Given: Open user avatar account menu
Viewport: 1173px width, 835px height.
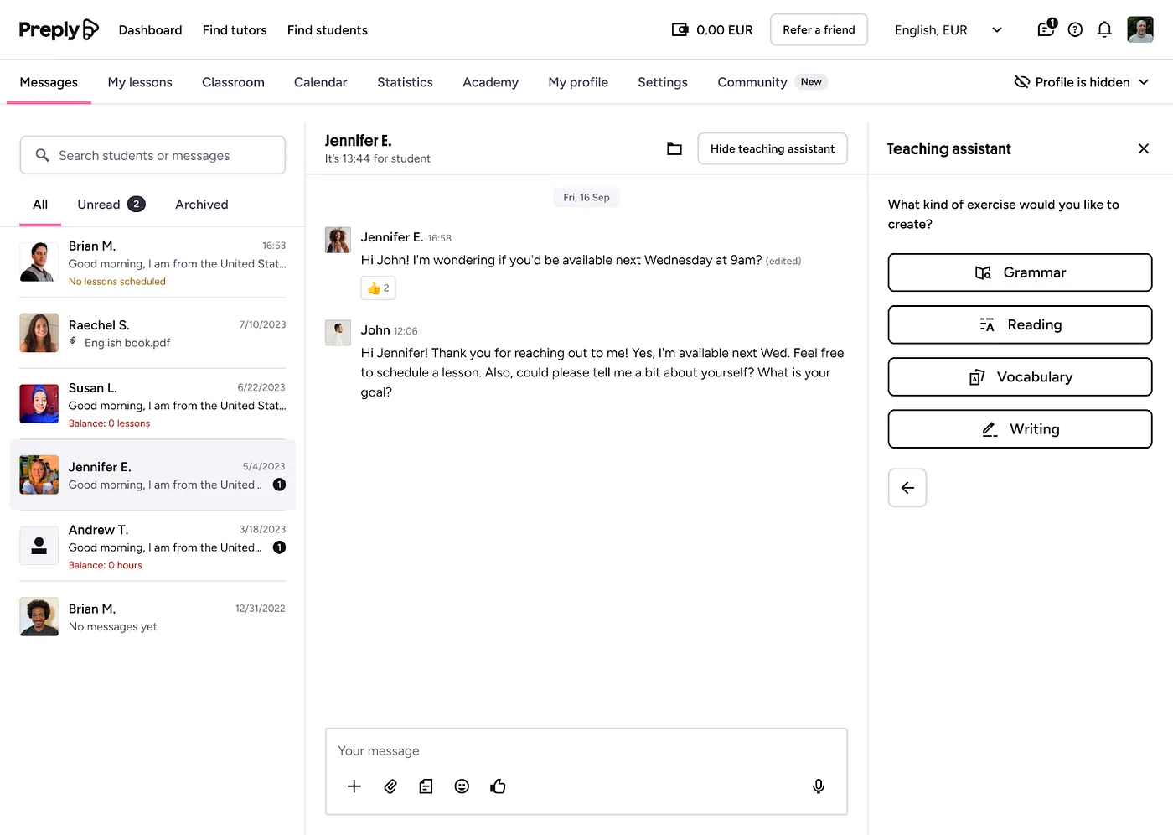Looking at the screenshot, I should pyautogui.click(x=1139, y=30).
